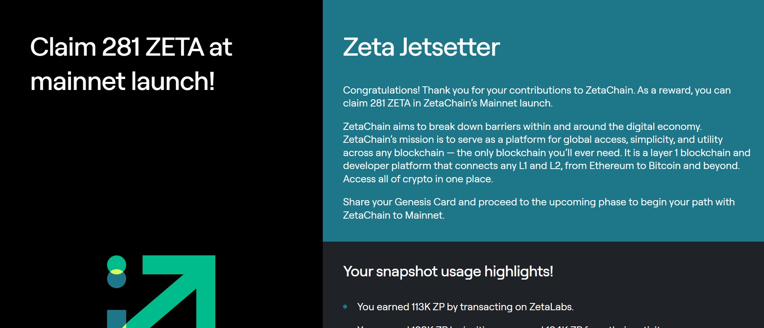
Task: Click the teal bullet beside the 113K ZP line
Action: tap(345, 307)
